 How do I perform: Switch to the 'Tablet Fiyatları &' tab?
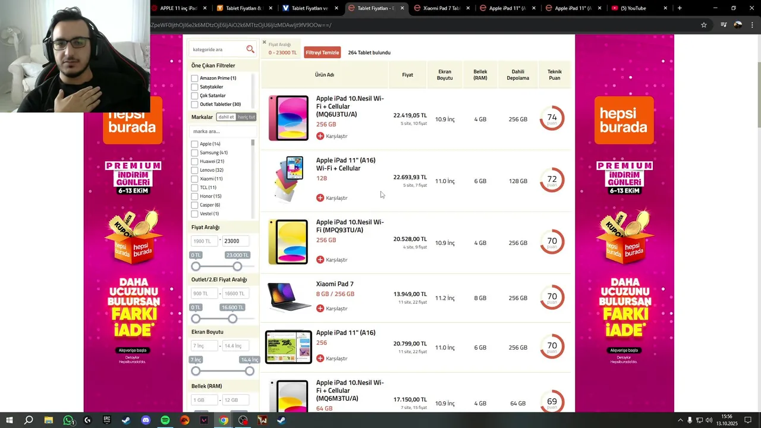pos(244,8)
